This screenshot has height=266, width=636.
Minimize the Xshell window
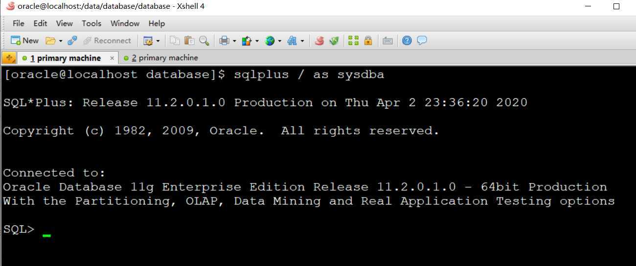click(x=588, y=6)
